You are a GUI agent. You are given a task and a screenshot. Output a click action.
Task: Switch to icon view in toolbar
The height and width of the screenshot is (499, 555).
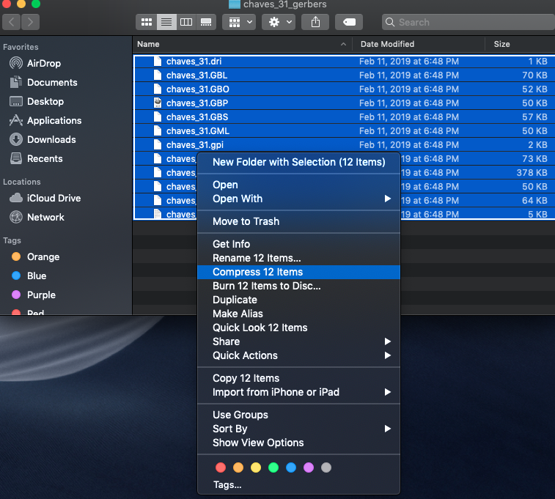(x=147, y=22)
